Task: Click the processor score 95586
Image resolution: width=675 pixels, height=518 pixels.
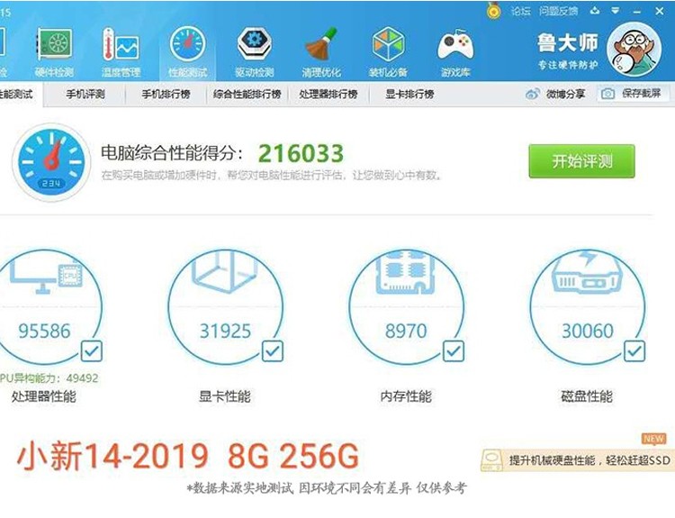Action: tap(44, 331)
